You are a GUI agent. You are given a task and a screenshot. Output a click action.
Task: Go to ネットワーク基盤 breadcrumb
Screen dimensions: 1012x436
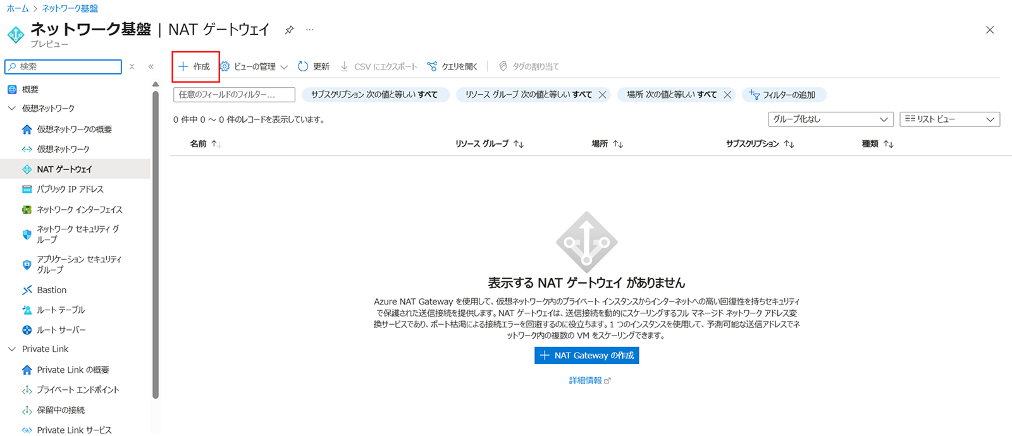pyautogui.click(x=70, y=8)
